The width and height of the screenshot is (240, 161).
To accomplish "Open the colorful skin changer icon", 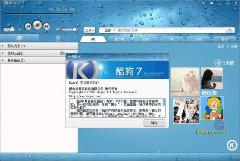I will (x=20, y=29).
